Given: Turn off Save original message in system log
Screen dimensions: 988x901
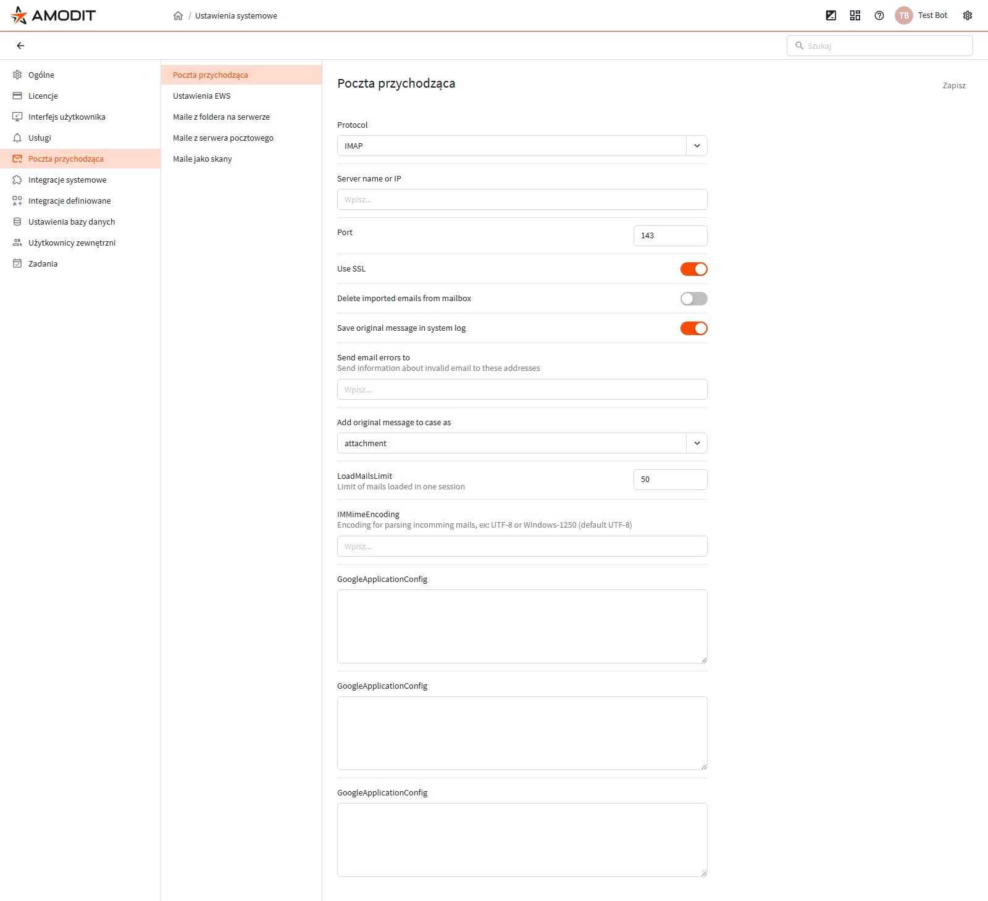Looking at the screenshot, I should pos(693,328).
